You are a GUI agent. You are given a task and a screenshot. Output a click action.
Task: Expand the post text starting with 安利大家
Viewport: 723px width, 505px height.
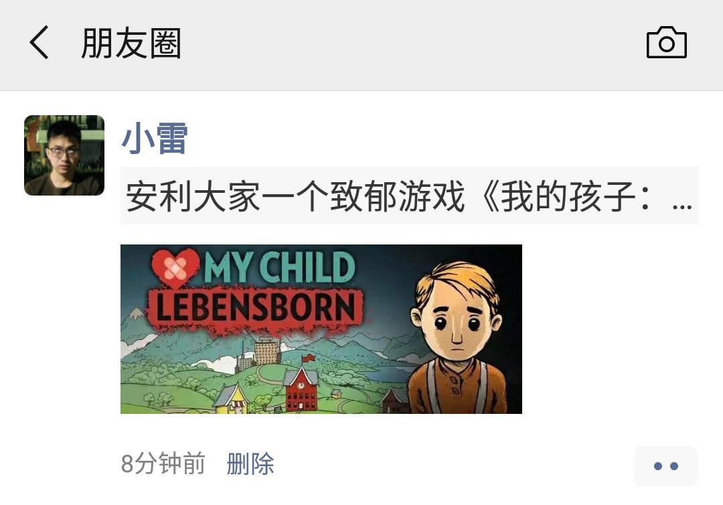(410, 196)
